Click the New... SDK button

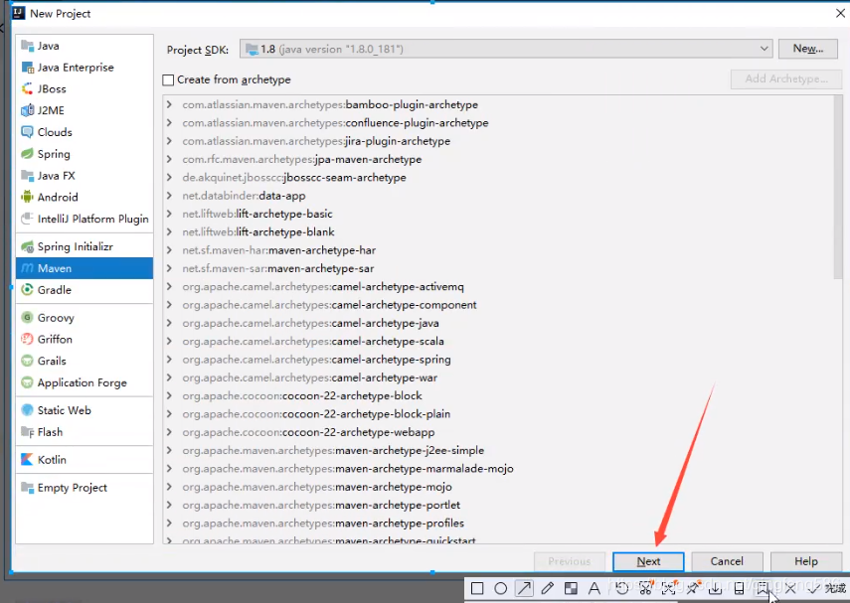tap(807, 49)
